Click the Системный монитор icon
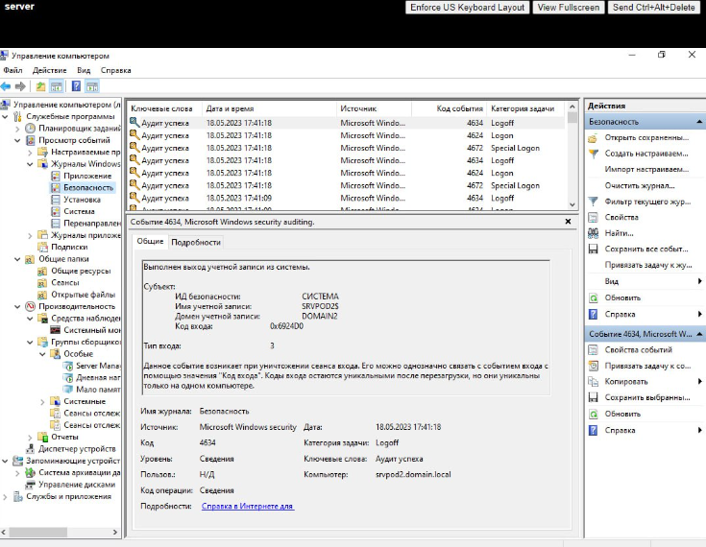706x547 pixels. pyautogui.click(x=56, y=330)
